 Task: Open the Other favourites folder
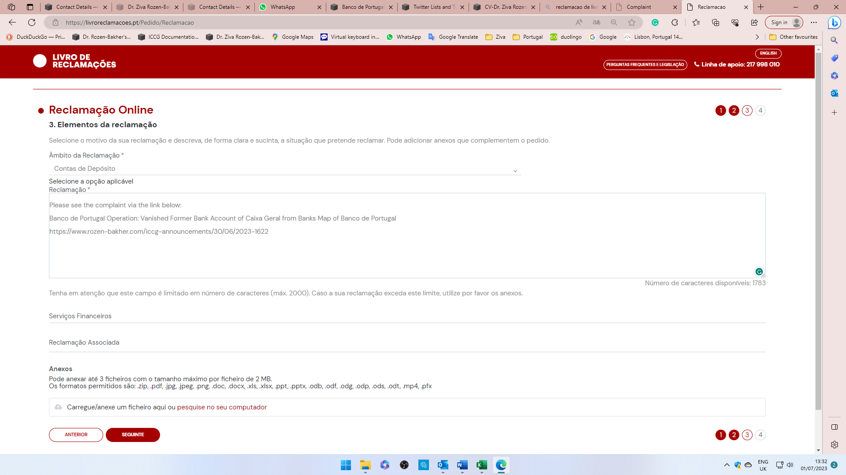(x=793, y=37)
